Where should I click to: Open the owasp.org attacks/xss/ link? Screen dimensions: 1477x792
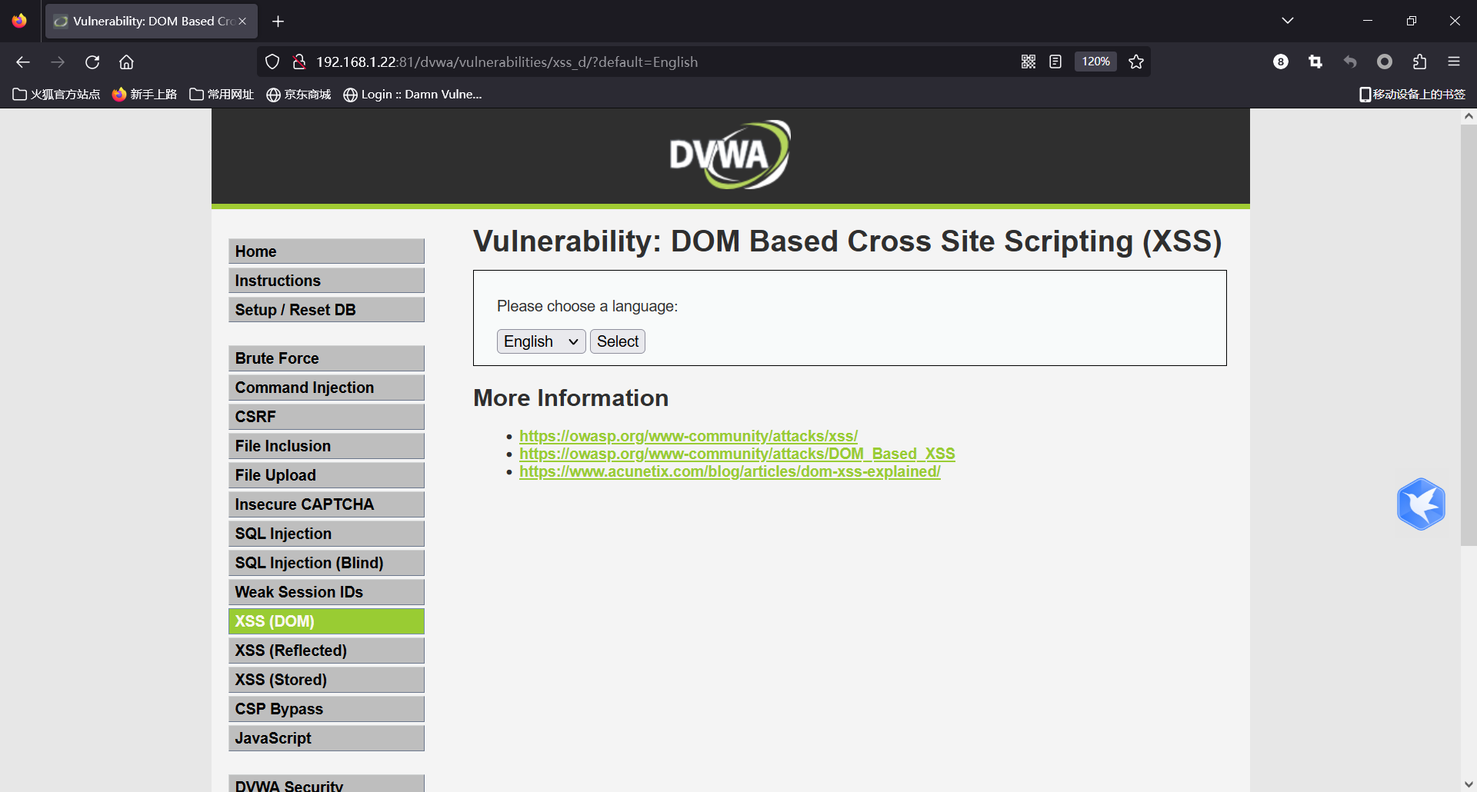[688, 436]
